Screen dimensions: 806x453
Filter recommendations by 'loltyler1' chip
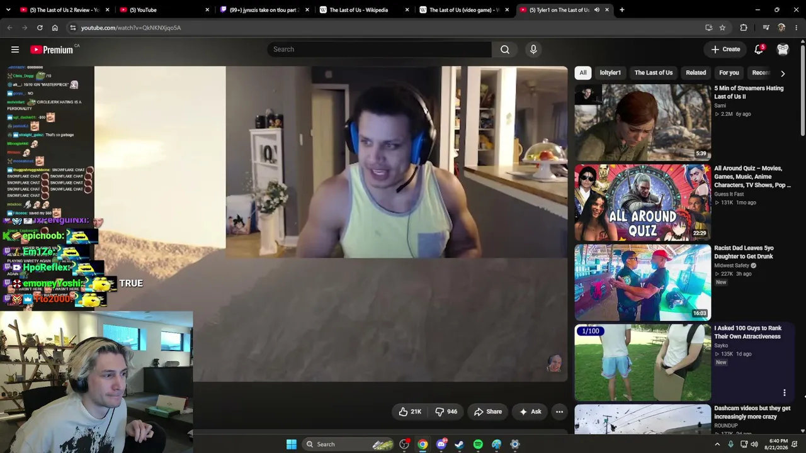[x=610, y=73]
